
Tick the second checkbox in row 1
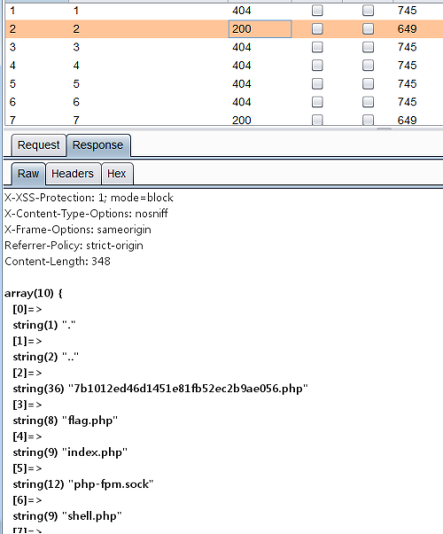tap(369, 11)
